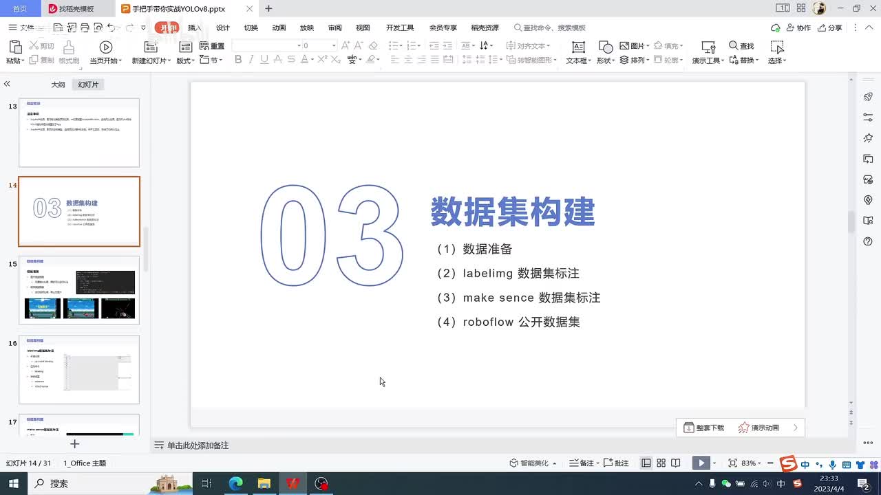Click the Comments (批注) button
881x495 pixels.
(616, 463)
